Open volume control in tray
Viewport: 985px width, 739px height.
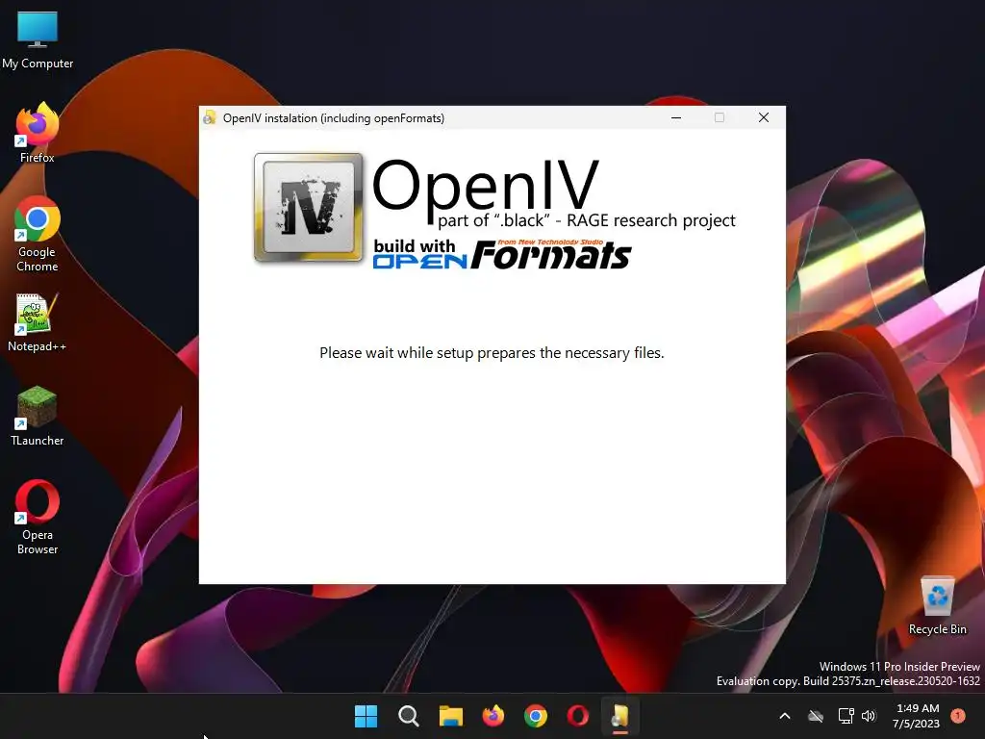[x=869, y=716]
